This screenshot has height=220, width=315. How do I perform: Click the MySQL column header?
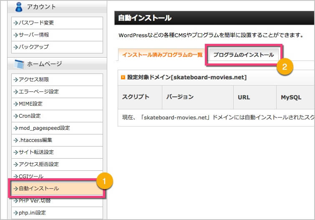tap(295, 97)
